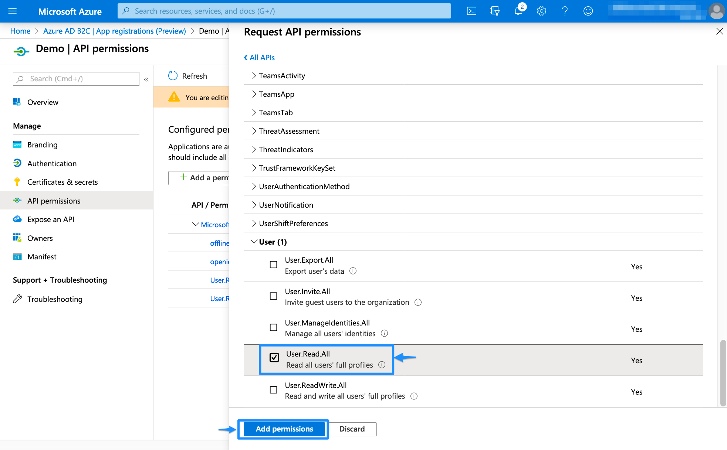Click the Add permissions button
The width and height of the screenshot is (727, 450).
click(284, 429)
